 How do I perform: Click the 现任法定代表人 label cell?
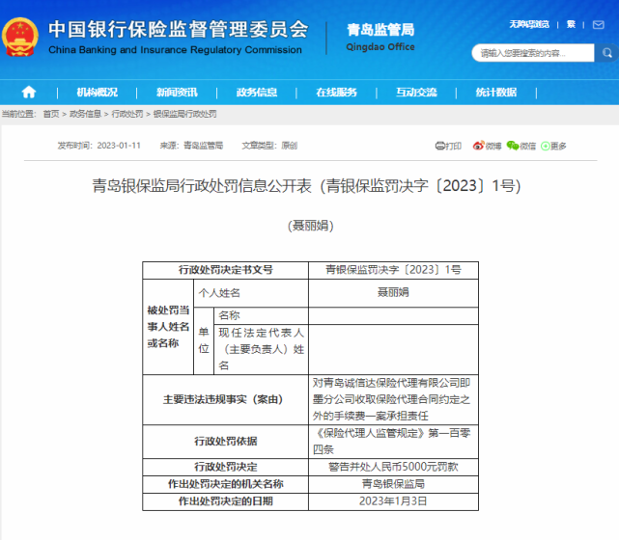pos(261,349)
